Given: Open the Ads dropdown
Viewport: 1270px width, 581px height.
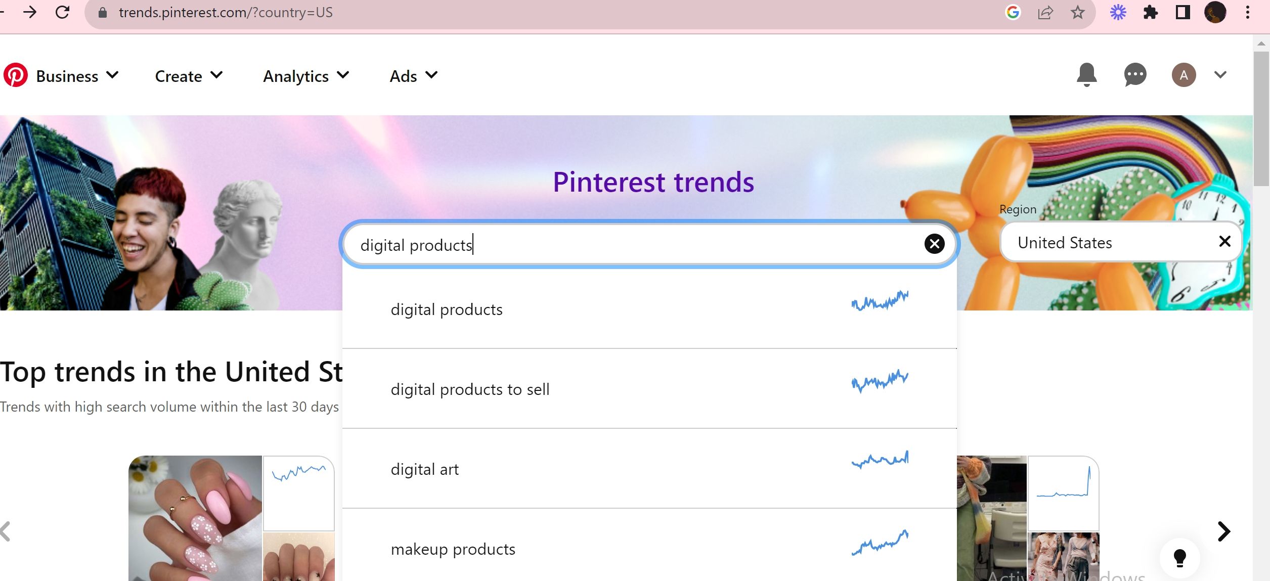Looking at the screenshot, I should [412, 76].
